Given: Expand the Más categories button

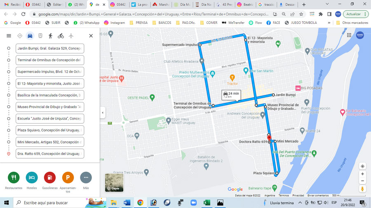Looking at the screenshot, I should pos(86,178).
